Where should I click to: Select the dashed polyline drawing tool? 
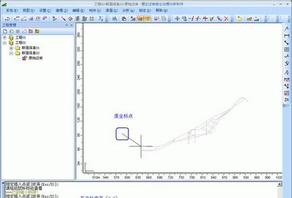pos(17,18)
